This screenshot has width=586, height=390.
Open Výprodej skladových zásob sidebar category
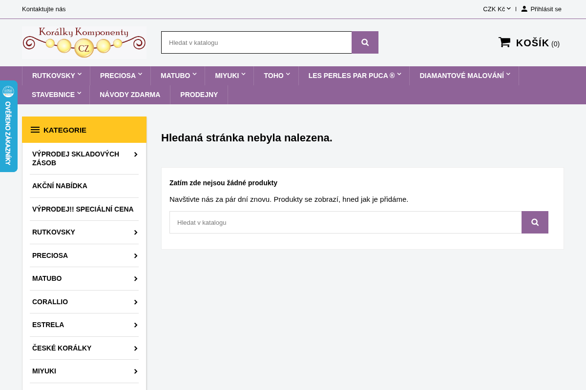click(76, 158)
